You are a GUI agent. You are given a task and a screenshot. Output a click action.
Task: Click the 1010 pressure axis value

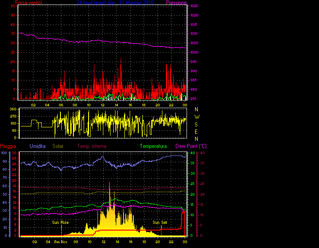[x=193, y=34]
